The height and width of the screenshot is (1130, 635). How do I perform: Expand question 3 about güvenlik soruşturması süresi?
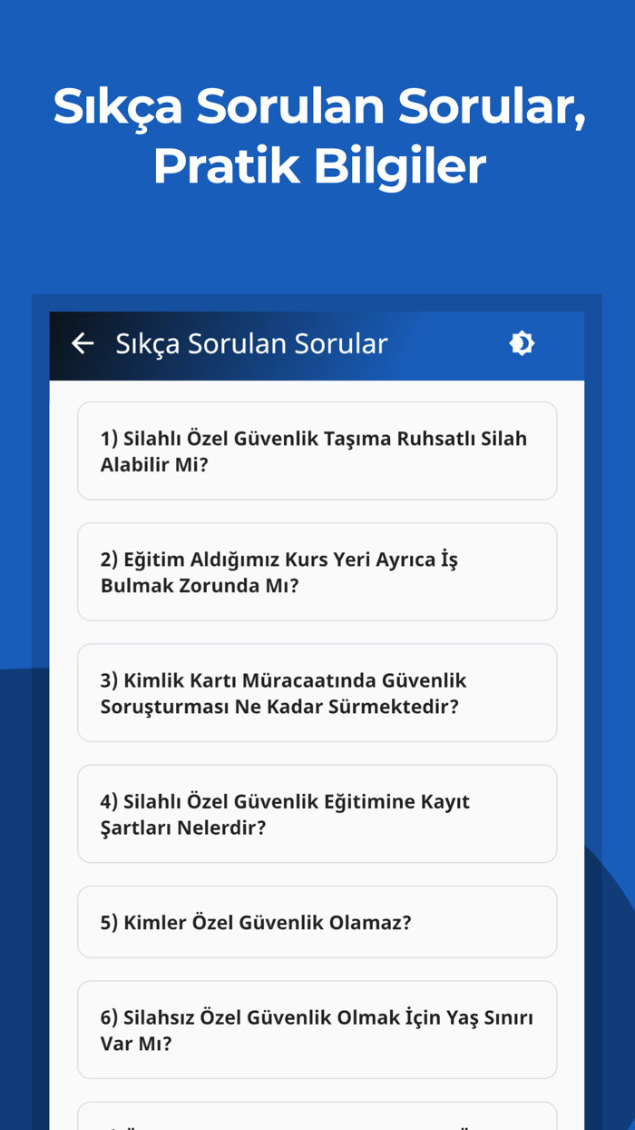pos(317,693)
